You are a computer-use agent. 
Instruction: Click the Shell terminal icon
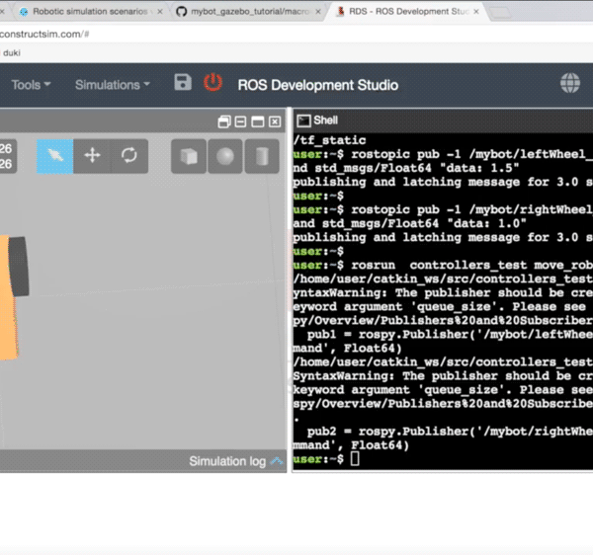click(x=303, y=120)
